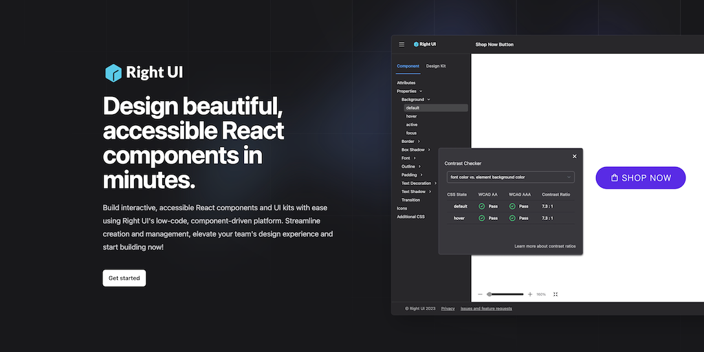Open the font color vs. background dropdown
The width and height of the screenshot is (704, 352).
coord(509,177)
